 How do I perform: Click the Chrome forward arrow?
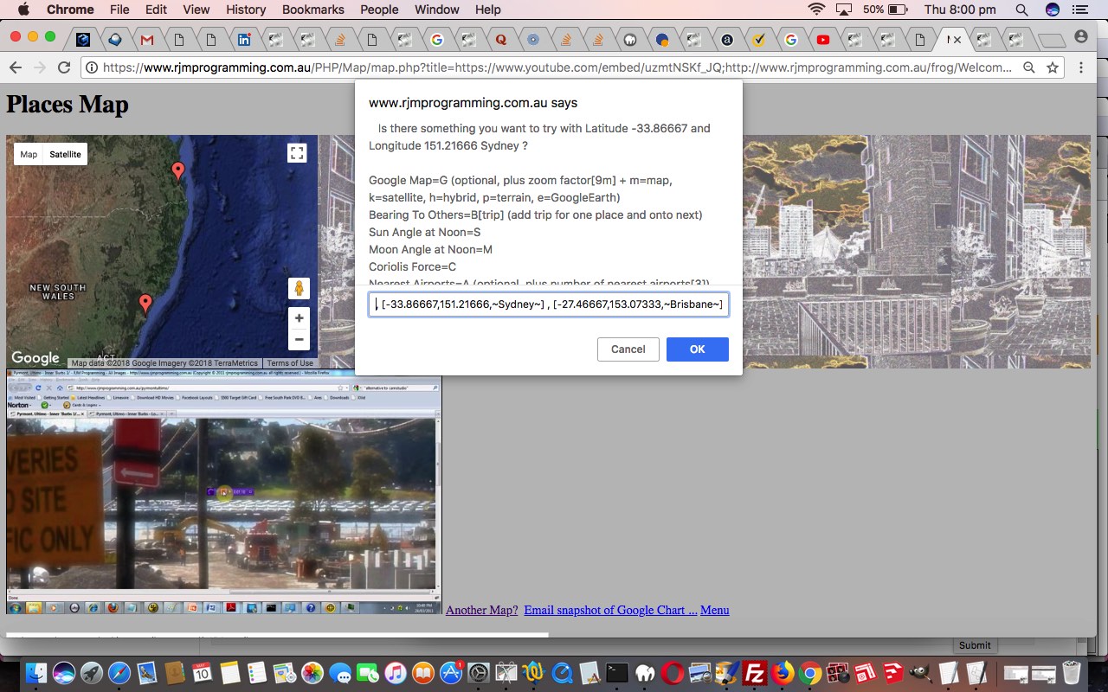(x=39, y=67)
